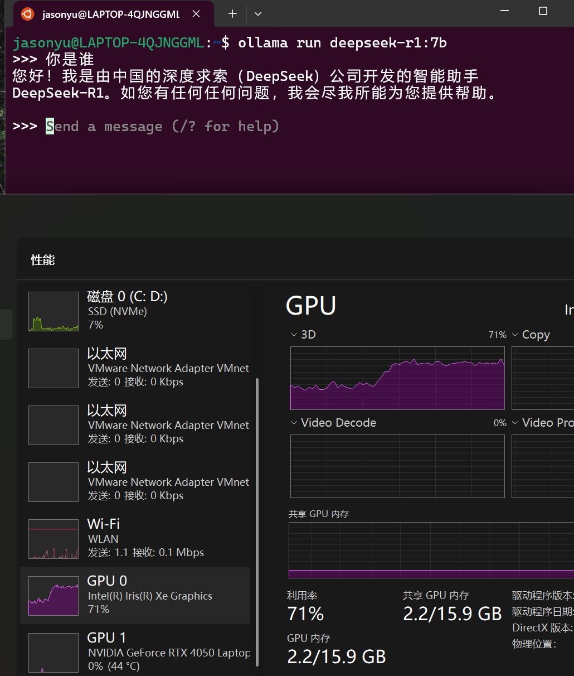The width and height of the screenshot is (574, 676).
Task: Open the Video Processing engine dropdown
Action: [x=515, y=423]
